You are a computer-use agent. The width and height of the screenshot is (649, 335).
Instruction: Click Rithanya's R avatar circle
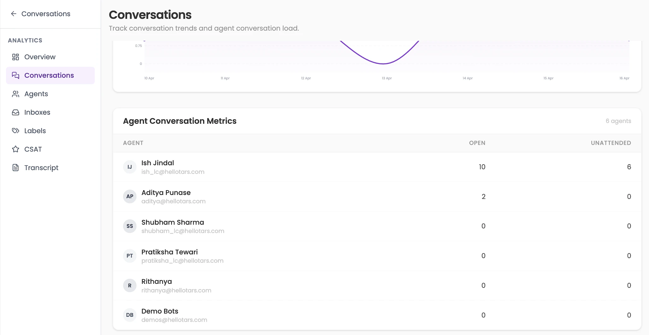(x=129, y=285)
